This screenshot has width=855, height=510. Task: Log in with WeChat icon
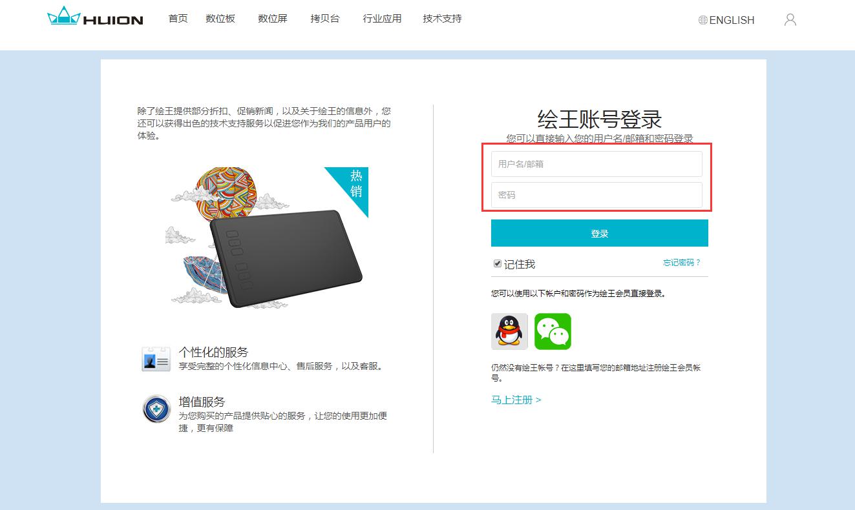coord(553,331)
